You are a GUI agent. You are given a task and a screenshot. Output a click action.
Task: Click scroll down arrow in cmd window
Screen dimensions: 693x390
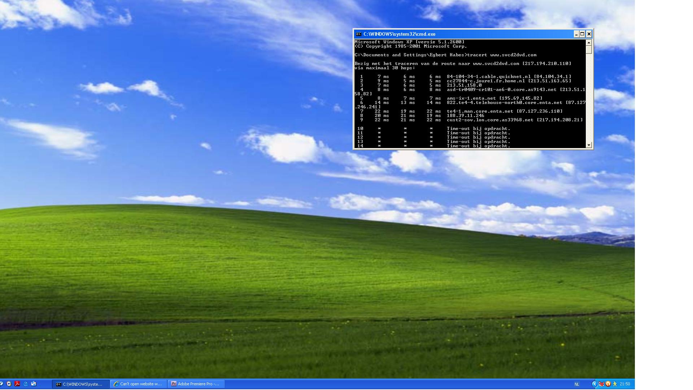tap(589, 145)
